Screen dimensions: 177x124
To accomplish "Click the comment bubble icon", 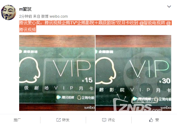I will 104,120.
